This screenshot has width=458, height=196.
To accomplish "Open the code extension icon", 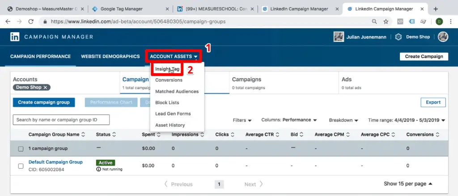I will tap(400, 21).
